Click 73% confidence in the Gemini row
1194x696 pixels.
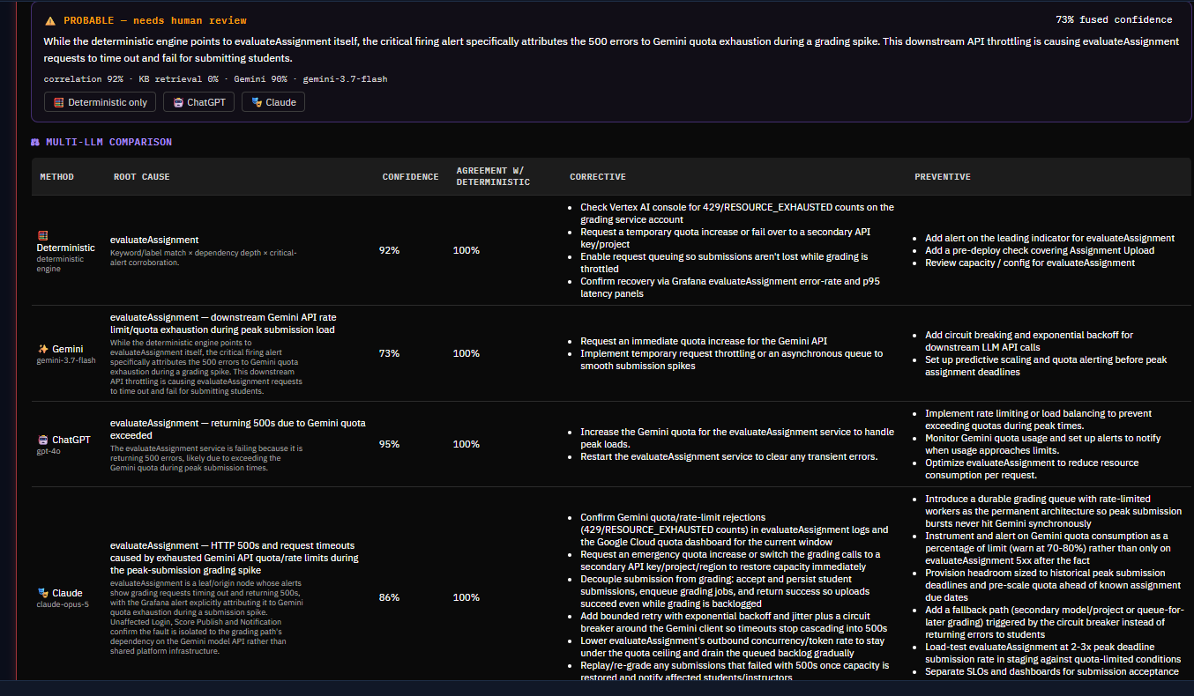(389, 353)
